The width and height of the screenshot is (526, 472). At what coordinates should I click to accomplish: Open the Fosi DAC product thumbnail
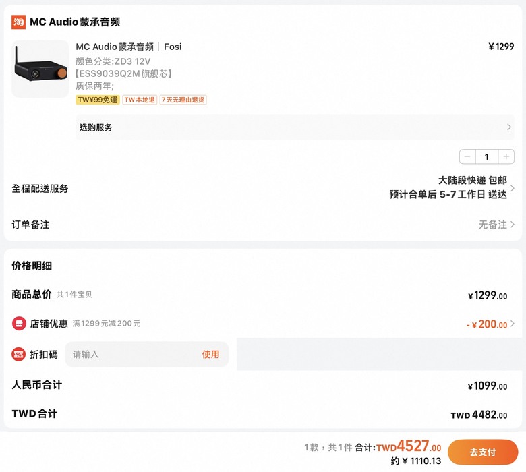[x=40, y=69]
